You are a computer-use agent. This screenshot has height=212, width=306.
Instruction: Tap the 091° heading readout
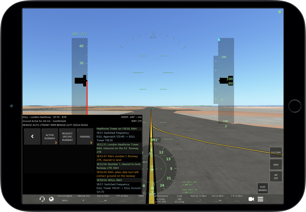pos(155,140)
